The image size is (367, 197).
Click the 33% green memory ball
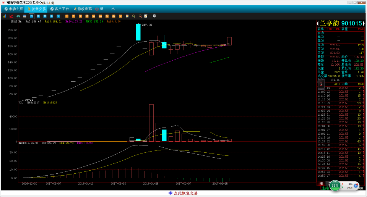point(335,186)
